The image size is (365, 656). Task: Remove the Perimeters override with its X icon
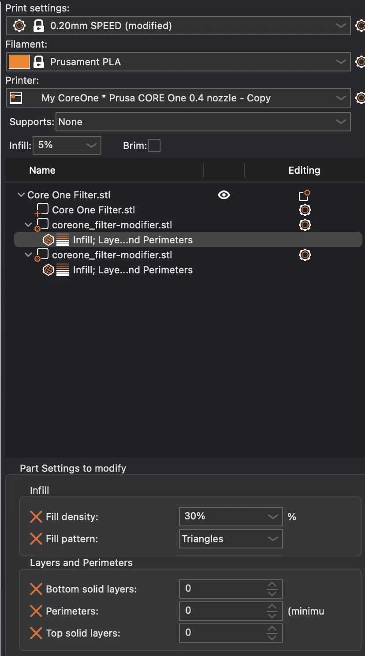(x=36, y=611)
